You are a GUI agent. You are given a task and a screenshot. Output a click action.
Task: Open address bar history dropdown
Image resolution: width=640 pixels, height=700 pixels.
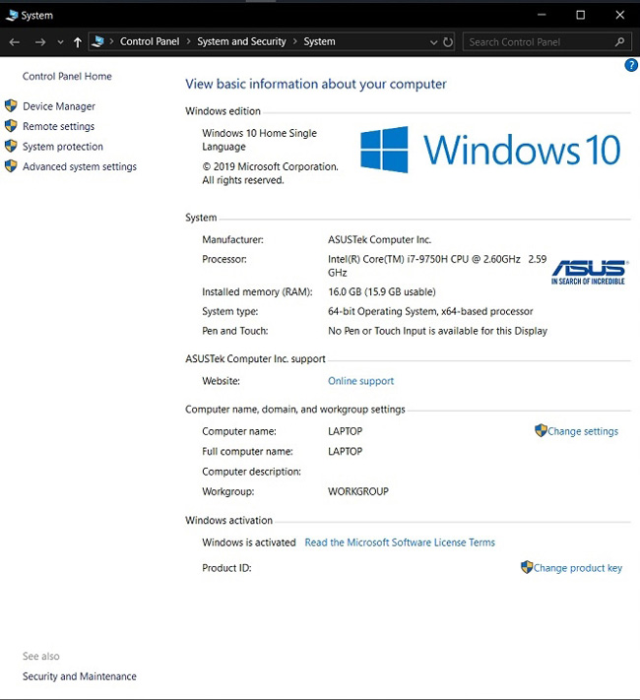[x=433, y=42]
